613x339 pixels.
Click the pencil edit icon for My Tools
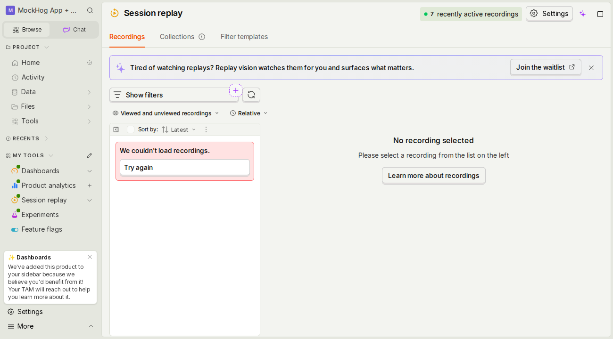(x=90, y=155)
